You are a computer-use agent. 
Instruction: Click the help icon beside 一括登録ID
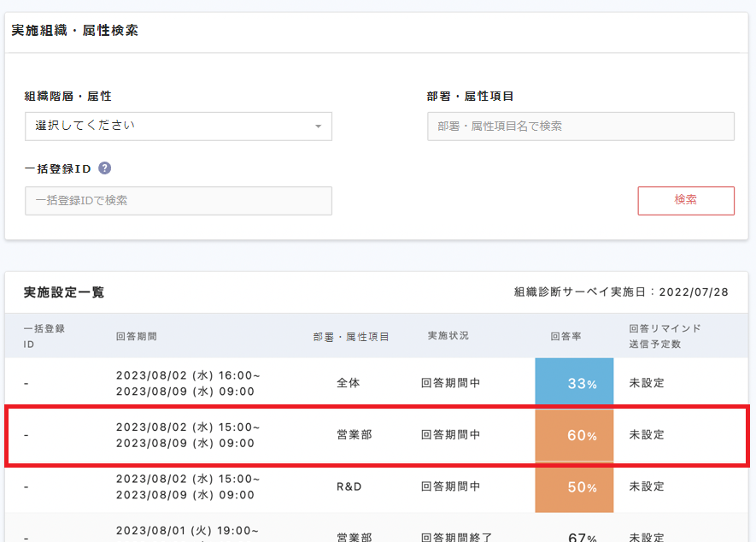[105, 168]
